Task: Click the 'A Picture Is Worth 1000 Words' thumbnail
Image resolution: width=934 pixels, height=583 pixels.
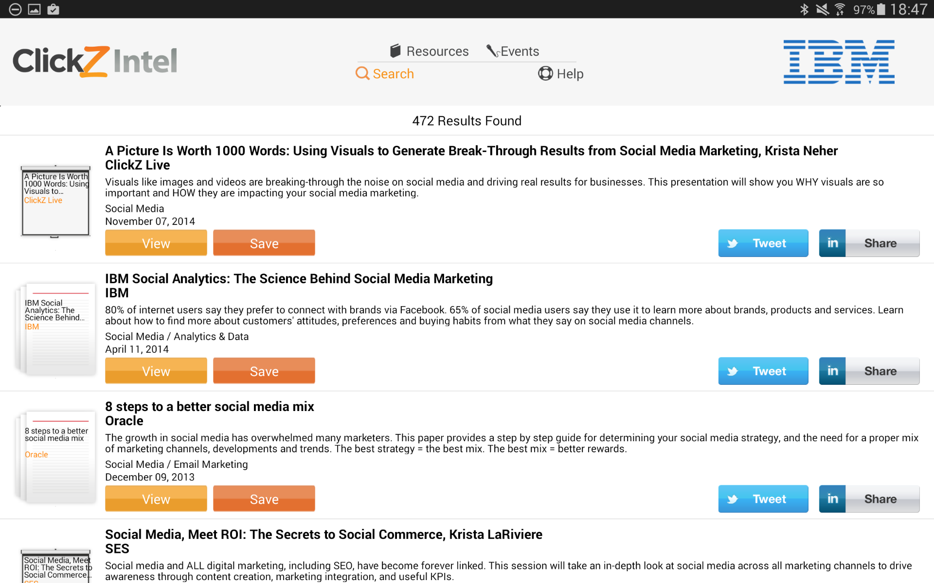Action: [55, 201]
